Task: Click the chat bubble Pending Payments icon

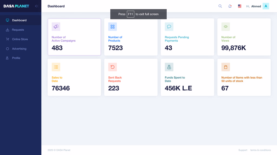Action: click(x=169, y=27)
